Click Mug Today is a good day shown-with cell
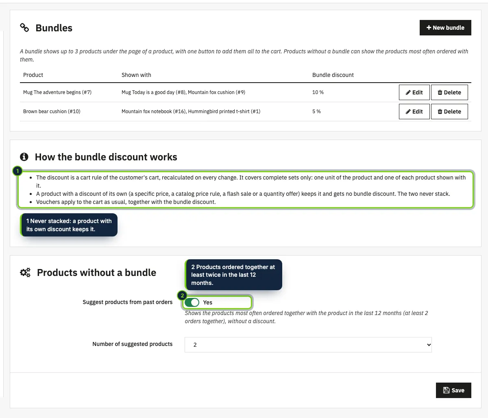488x418 pixels. pyautogui.click(x=183, y=92)
